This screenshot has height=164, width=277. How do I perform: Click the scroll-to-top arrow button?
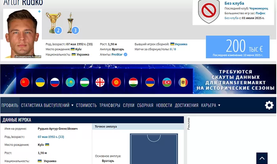[x=262, y=158]
